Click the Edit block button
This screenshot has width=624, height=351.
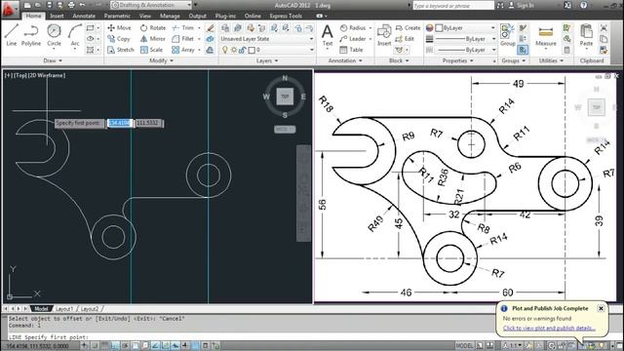click(x=405, y=39)
